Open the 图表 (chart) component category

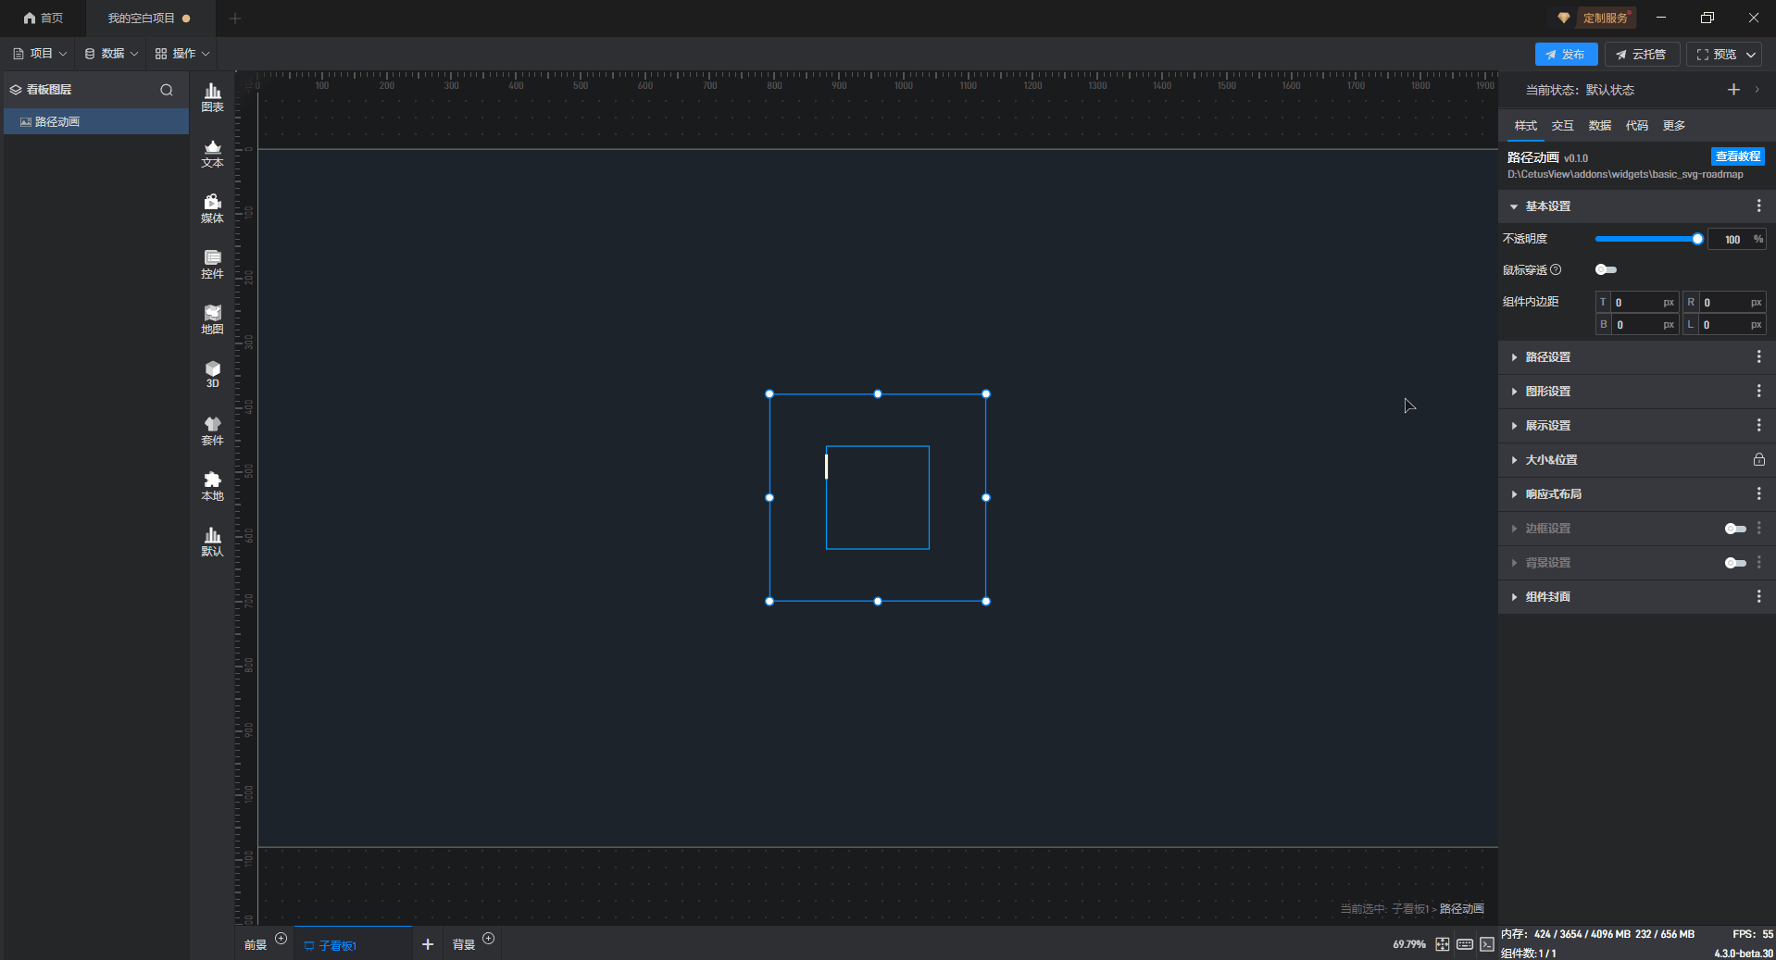coord(212,97)
